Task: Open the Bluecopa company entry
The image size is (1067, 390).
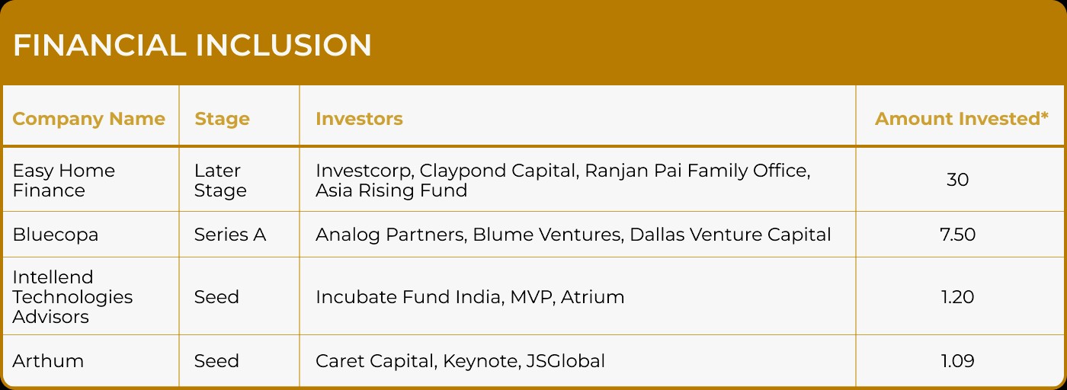Action: pyautogui.click(x=56, y=235)
